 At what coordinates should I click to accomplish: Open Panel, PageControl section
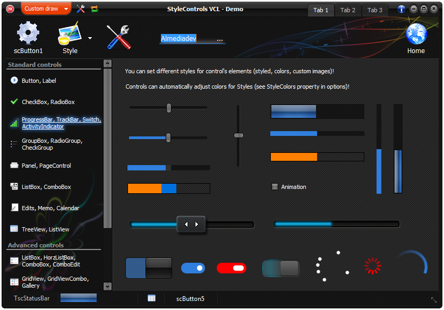click(x=46, y=166)
